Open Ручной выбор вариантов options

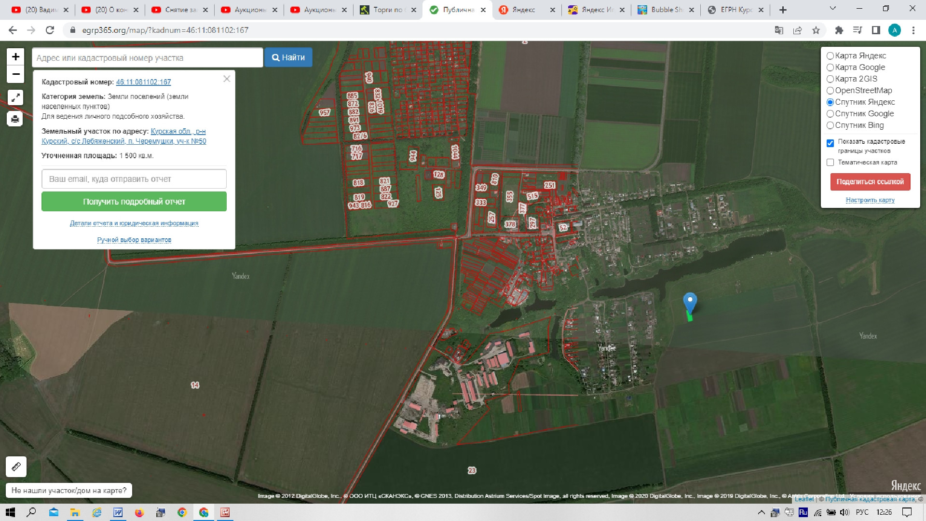pos(134,240)
